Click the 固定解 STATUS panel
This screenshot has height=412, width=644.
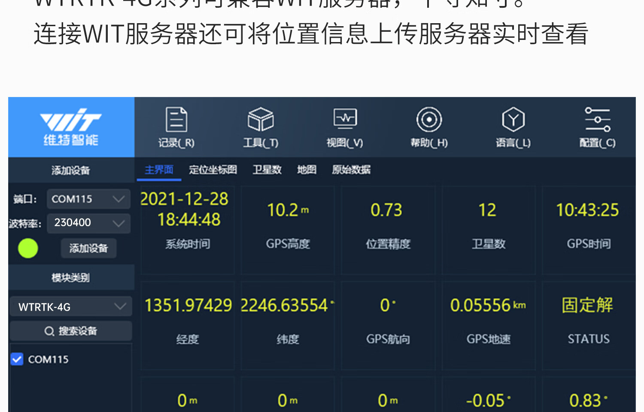point(588,320)
